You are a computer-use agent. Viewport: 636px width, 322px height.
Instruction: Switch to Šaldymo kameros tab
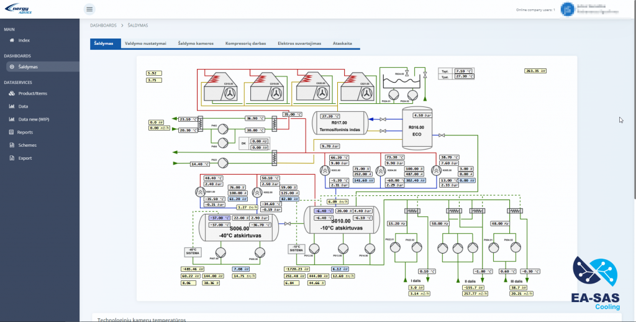(x=196, y=44)
